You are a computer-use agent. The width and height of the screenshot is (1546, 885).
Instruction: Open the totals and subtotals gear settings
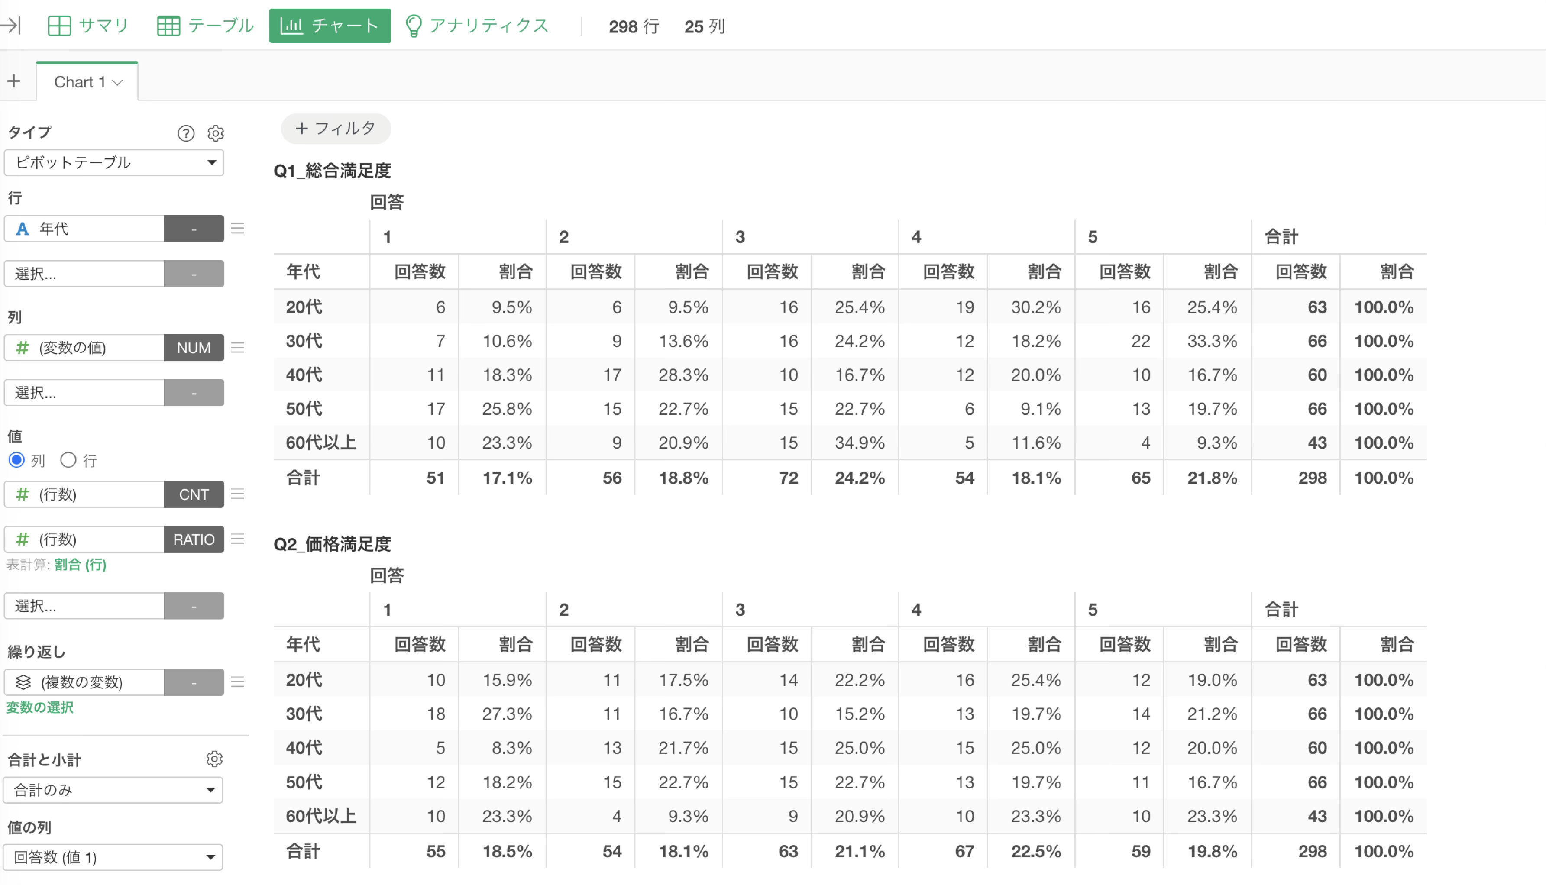tap(214, 759)
